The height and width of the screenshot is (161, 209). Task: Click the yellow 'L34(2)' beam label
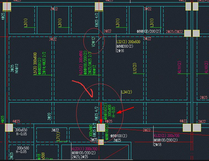(127, 92)
